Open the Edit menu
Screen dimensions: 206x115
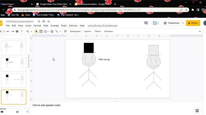tap(14, 26)
